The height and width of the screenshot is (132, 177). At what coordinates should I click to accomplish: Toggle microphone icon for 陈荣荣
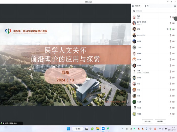coord(170,41)
